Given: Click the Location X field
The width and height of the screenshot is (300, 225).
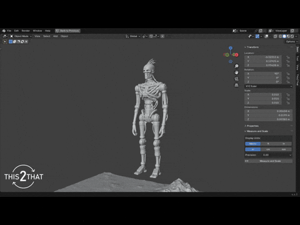Looking at the screenshot, I should pos(263,57).
